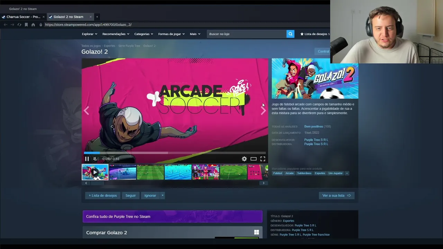The height and width of the screenshot is (249, 443).
Task: Click Todos os jogos breadcrumb
Action: tap(91, 46)
